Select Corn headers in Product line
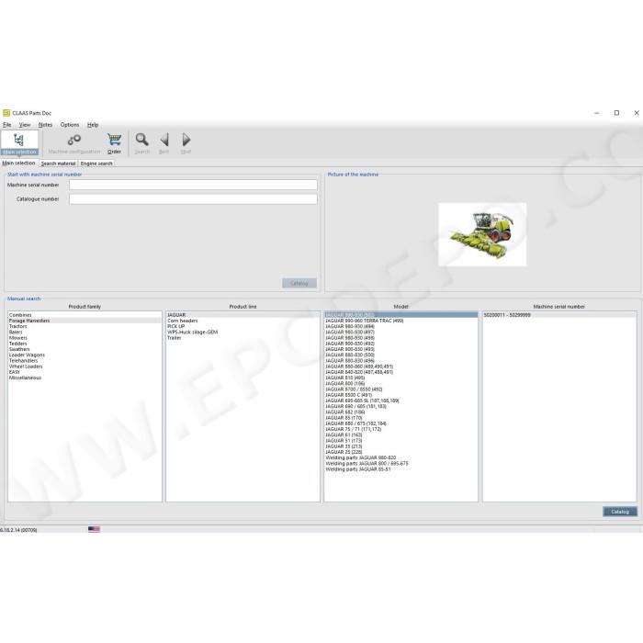The image size is (643, 643). (243, 321)
